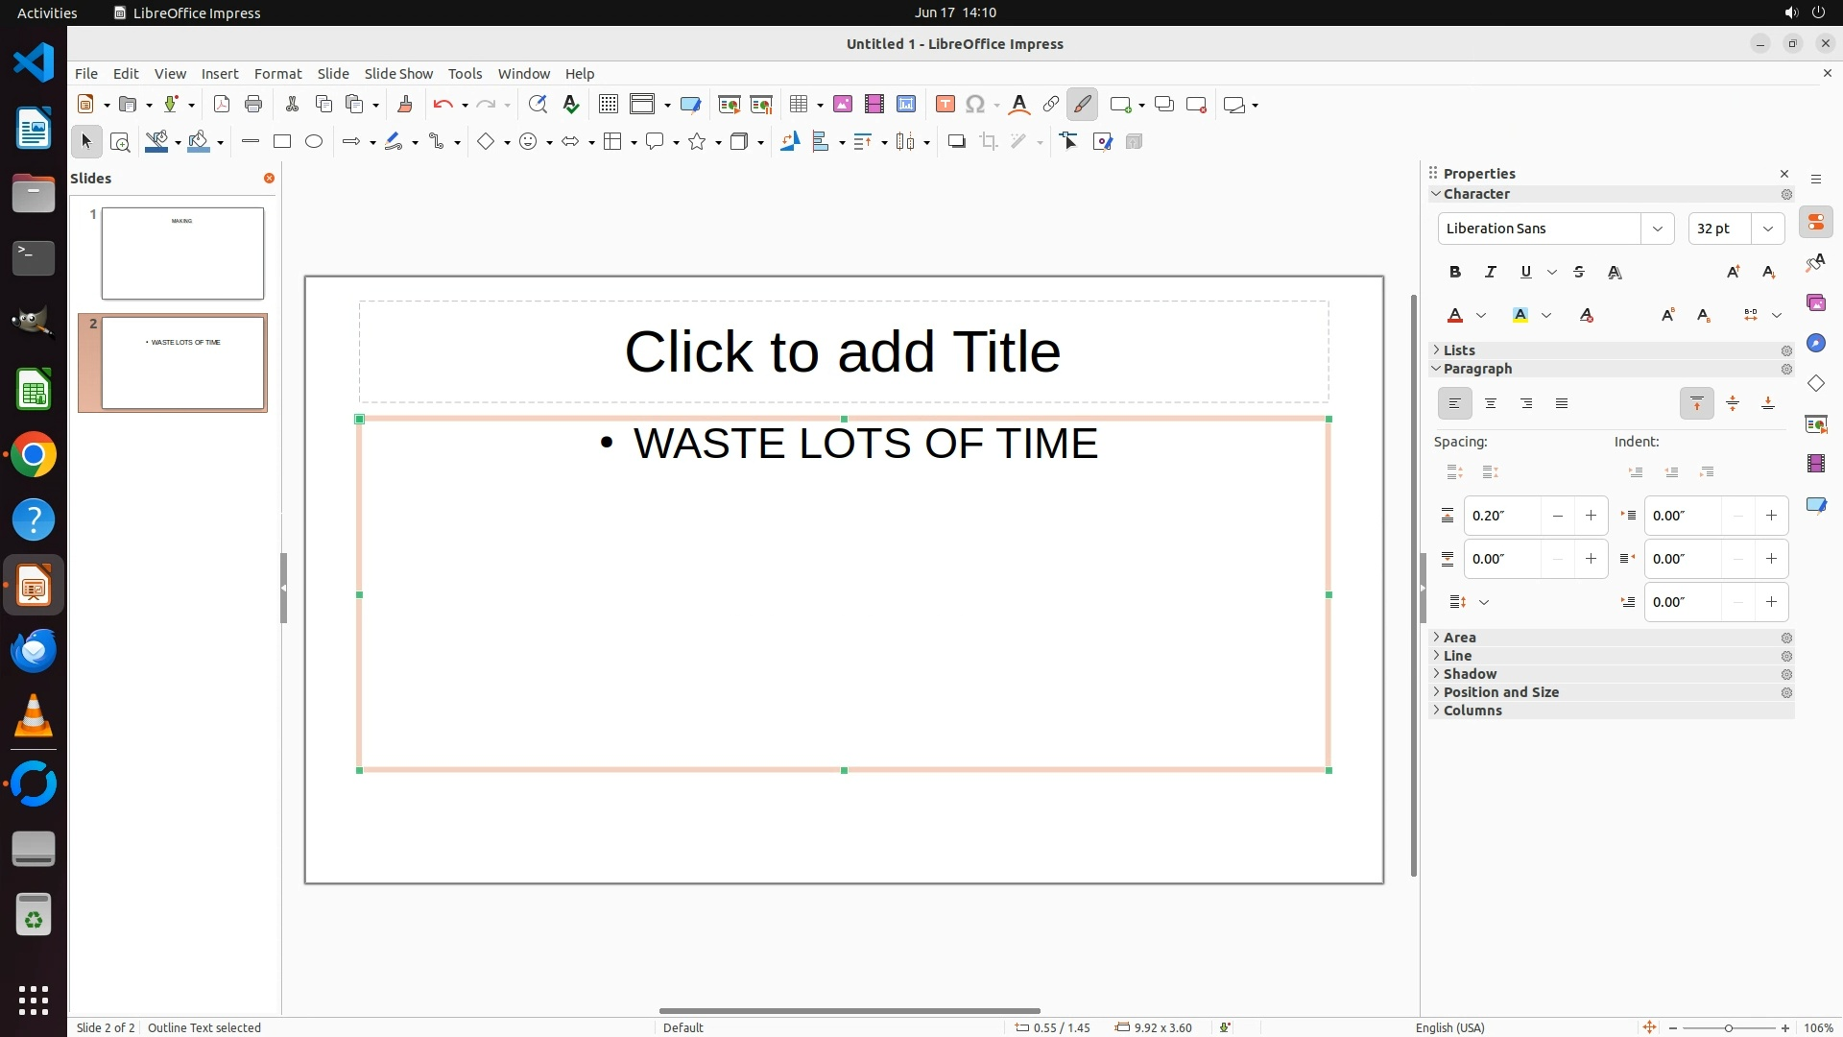Open the Gallery sidebar deck

pyautogui.click(x=1815, y=303)
